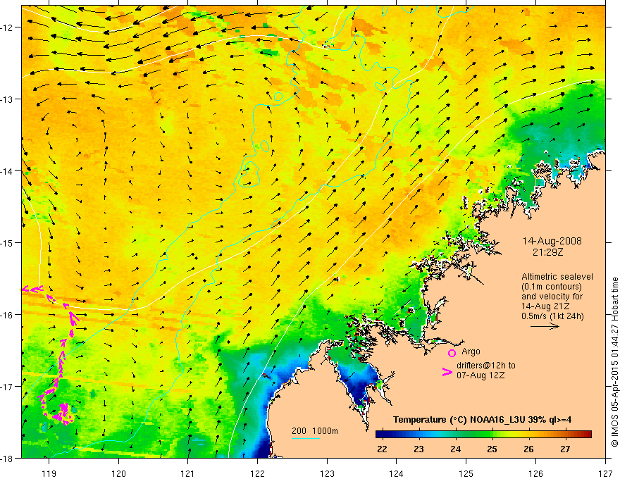Viewport: 620px width, 479px height.
Task: Click latitude axis label -14
Action: (6, 171)
